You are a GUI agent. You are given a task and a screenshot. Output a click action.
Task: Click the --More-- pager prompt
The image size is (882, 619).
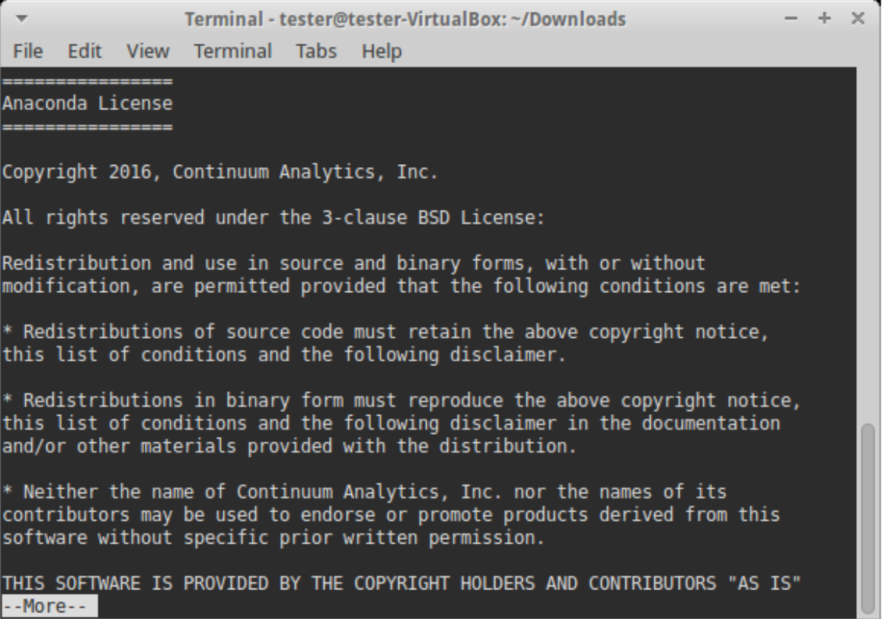(x=44, y=607)
